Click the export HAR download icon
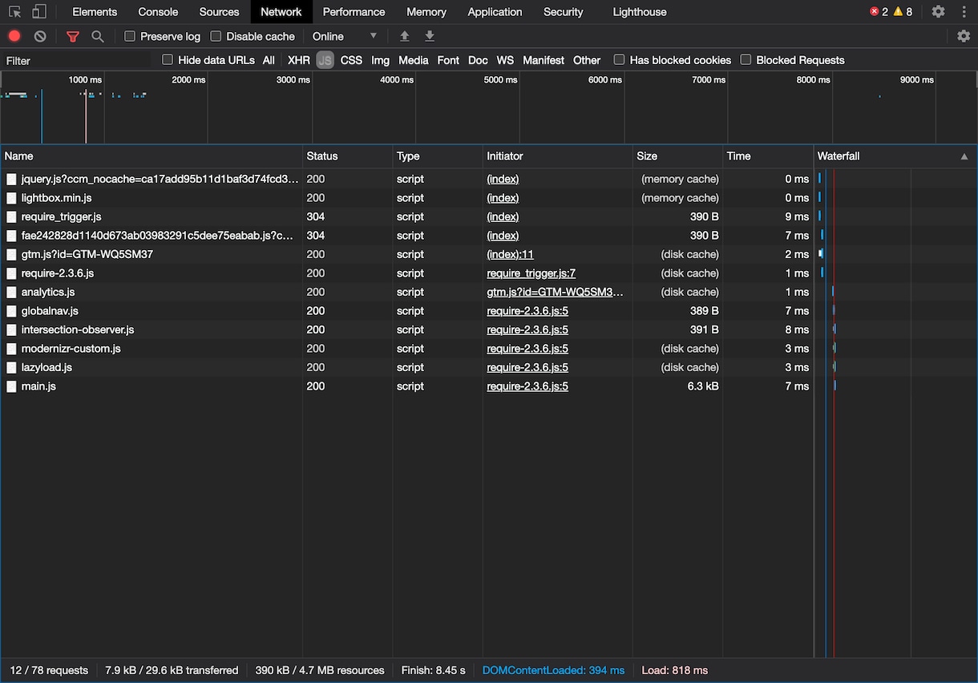This screenshot has height=683, width=978. 430,36
